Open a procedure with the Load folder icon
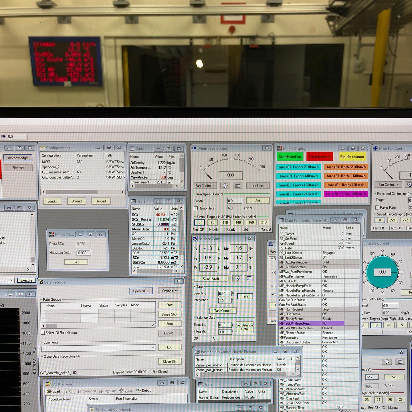This screenshot has height=412, width=412. point(49,391)
